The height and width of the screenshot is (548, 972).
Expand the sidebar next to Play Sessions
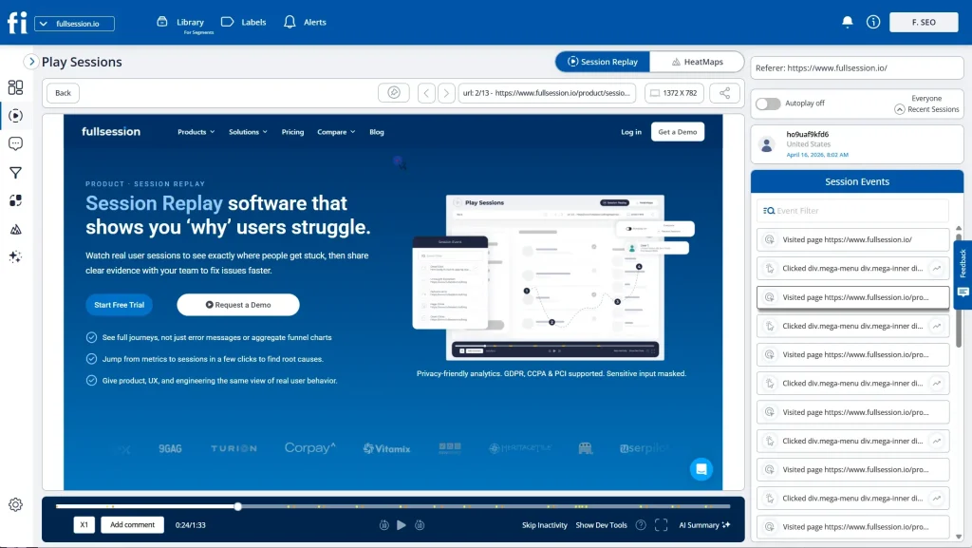click(x=31, y=62)
